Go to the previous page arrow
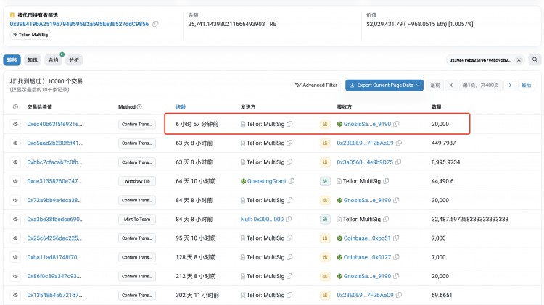This screenshot has height=305, width=544. coord(451,85)
